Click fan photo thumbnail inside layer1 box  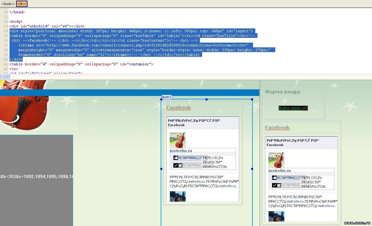tap(177, 196)
